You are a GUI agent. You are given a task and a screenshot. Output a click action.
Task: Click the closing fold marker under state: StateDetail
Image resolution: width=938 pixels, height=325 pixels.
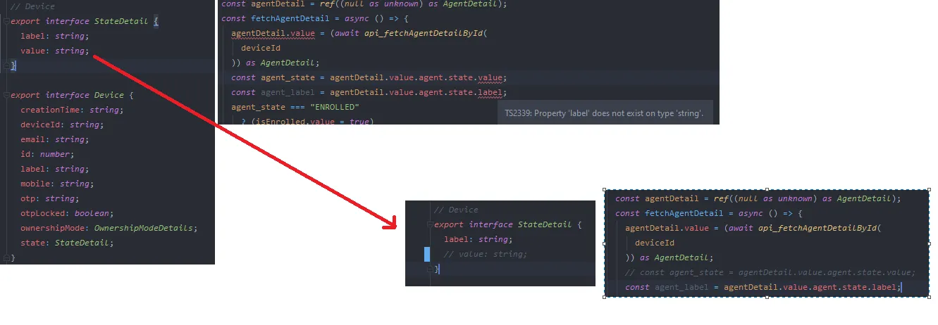pyautogui.click(x=7, y=257)
